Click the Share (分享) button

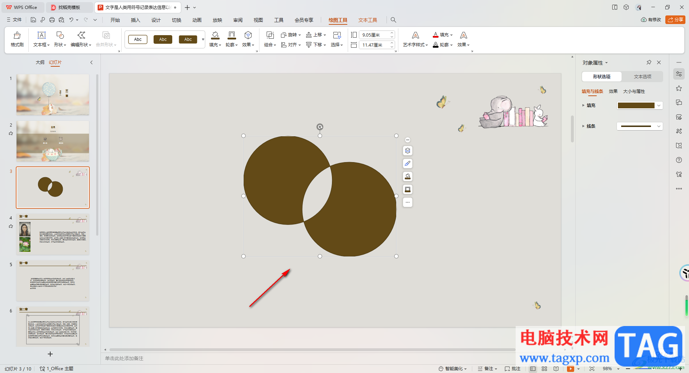675,20
